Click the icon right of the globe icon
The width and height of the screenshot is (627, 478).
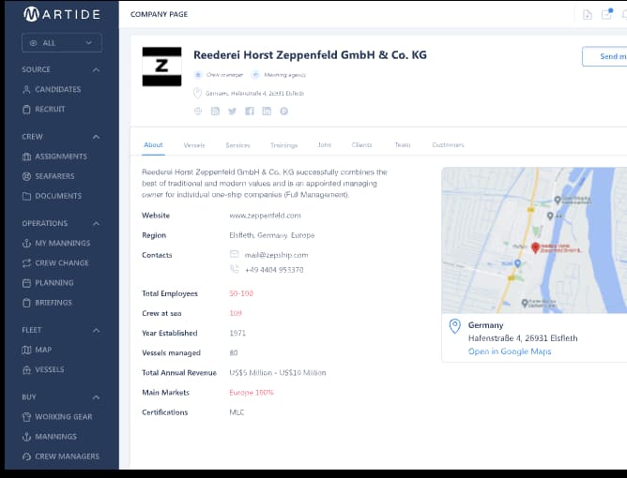click(x=215, y=111)
